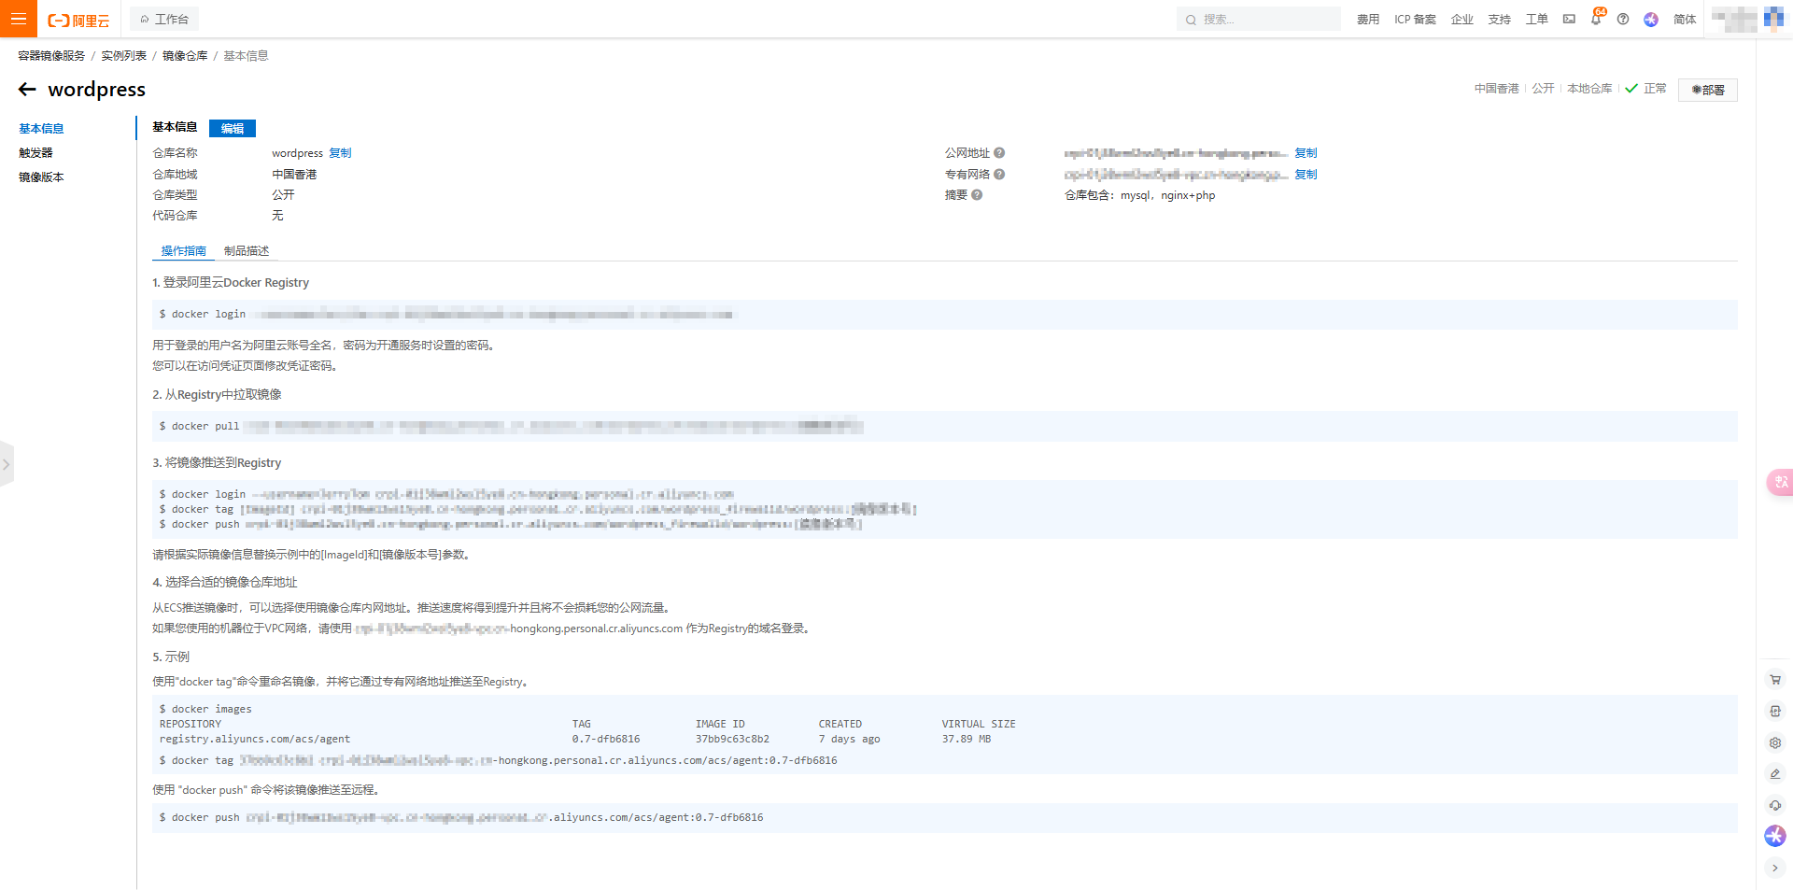Viewport: 1793px width, 890px height.
Task: Click the IMAGE ID value 37bb9c63c8b2
Action: (732, 740)
